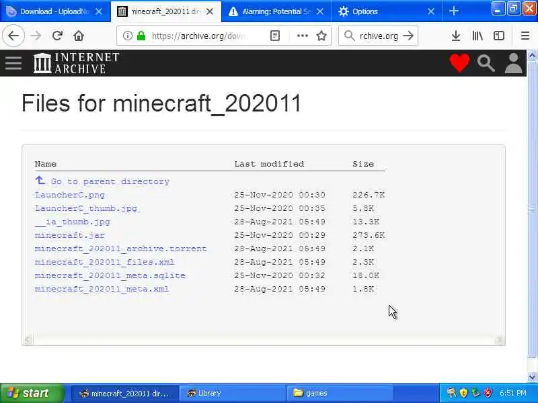Viewport: 538px width, 403px height.
Task: Show site information icon in address bar
Action: click(127, 36)
